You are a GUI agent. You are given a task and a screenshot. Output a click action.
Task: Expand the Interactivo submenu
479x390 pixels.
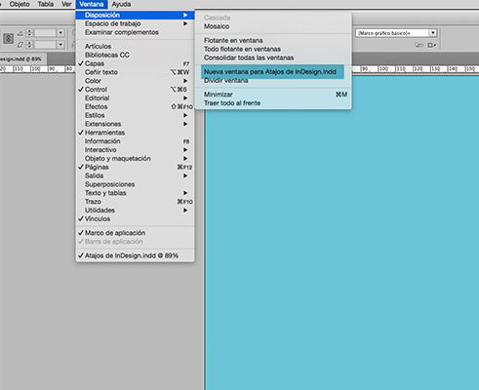point(135,150)
